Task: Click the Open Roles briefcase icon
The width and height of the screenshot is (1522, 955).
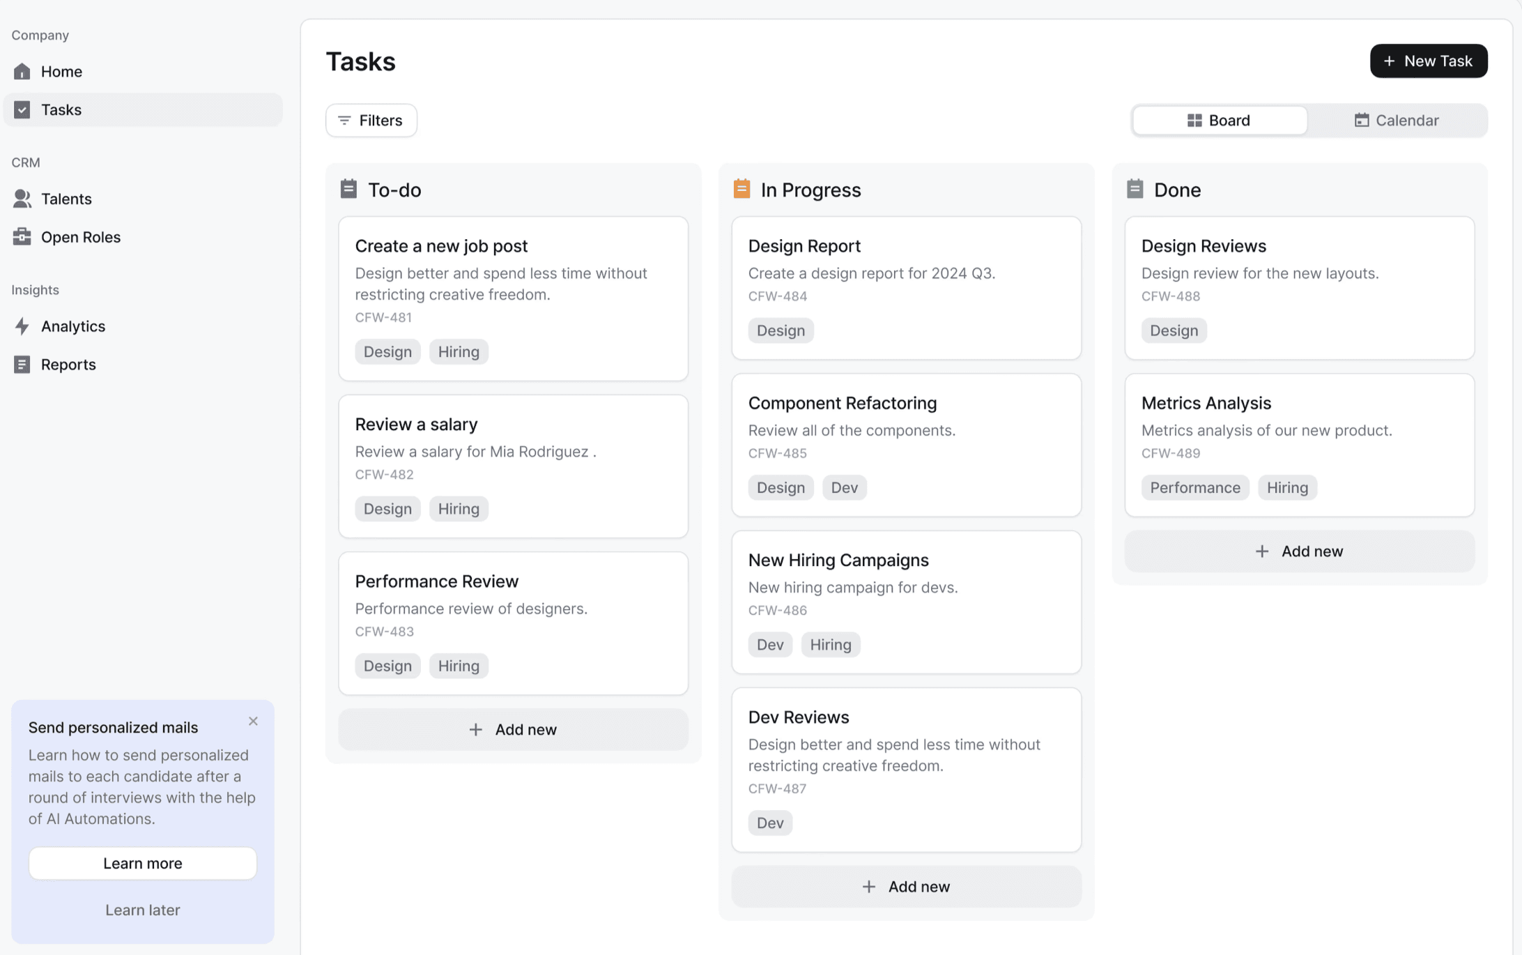Action: [x=22, y=237]
